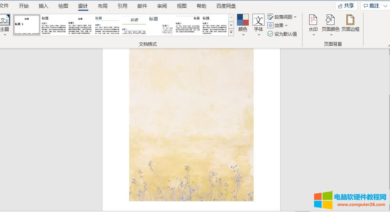Expand the document format gallery list
390x212 pixels.
(x=231, y=32)
